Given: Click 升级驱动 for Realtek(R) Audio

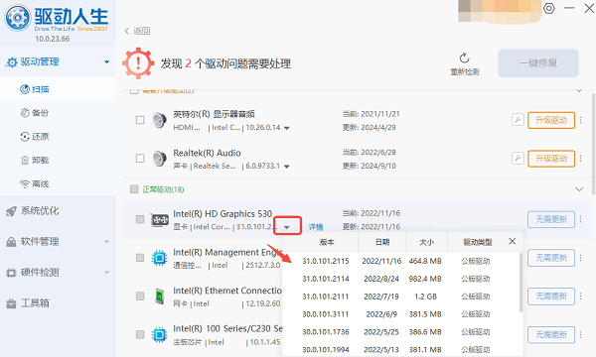Looking at the screenshot, I should (550, 159).
